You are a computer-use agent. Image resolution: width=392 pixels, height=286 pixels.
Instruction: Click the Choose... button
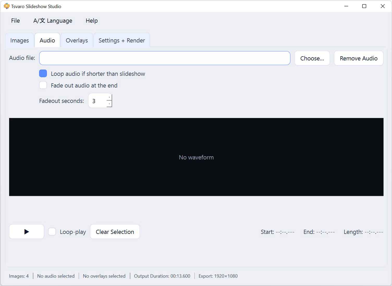pyautogui.click(x=312, y=58)
